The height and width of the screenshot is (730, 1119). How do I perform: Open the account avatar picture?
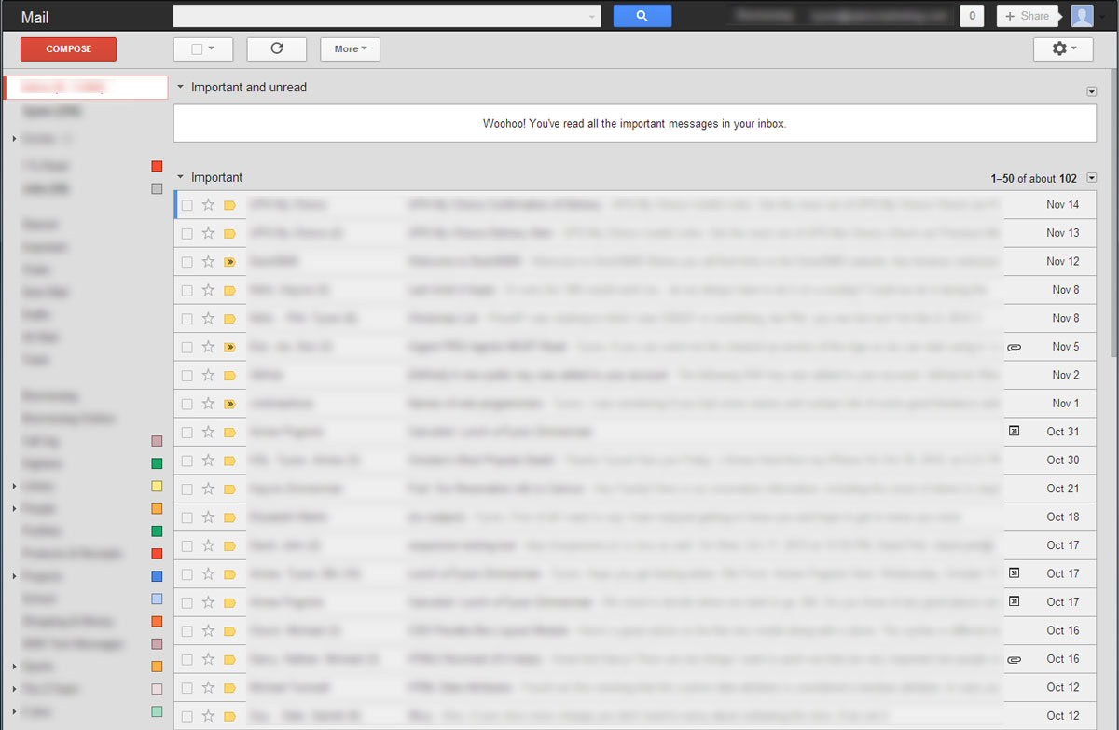[1082, 16]
